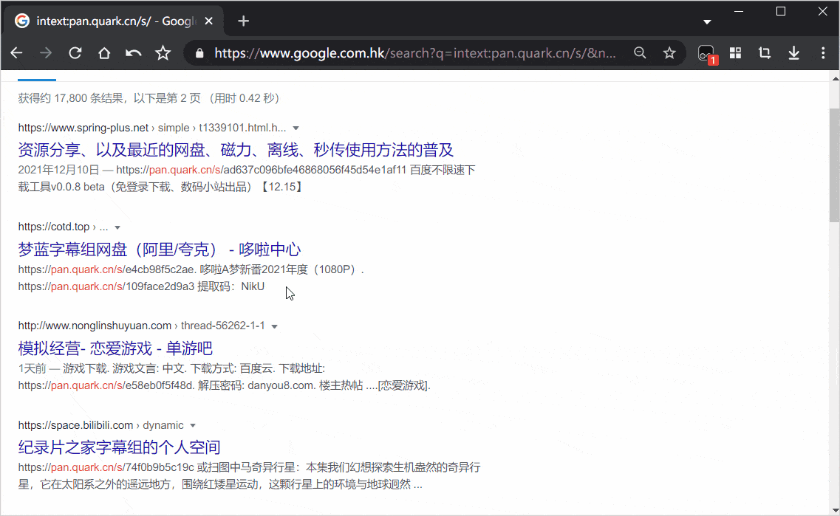Expand options arrow for cotd.top result
Image resolution: width=840 pixels, height=516 pixels.
(x=117, y=227)
